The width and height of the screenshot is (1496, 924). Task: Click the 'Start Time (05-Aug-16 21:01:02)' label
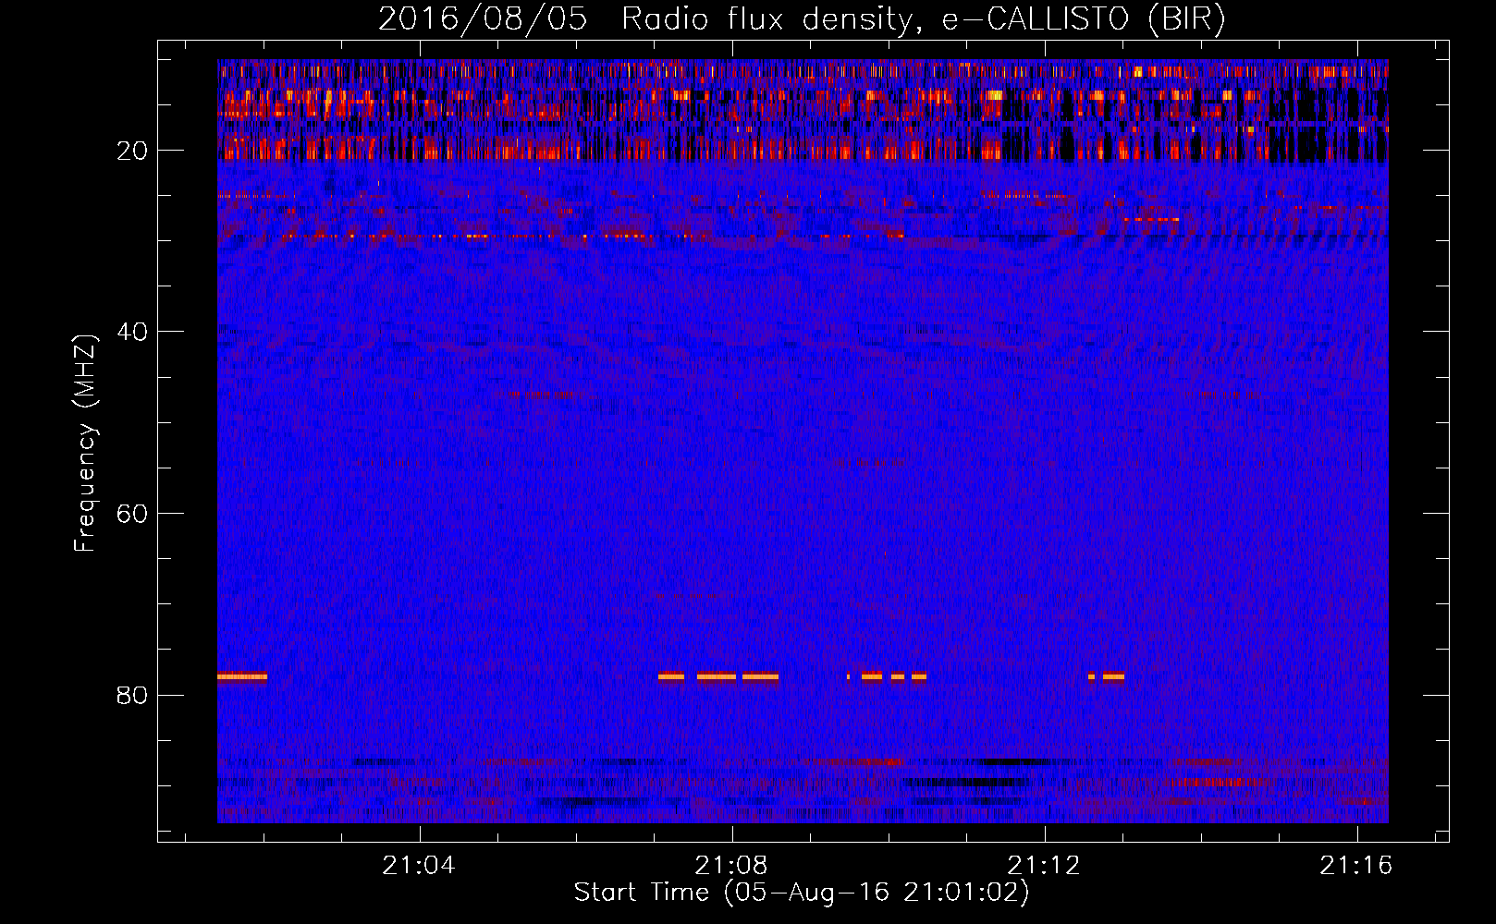pyautogui.click(x=802, y=893)
